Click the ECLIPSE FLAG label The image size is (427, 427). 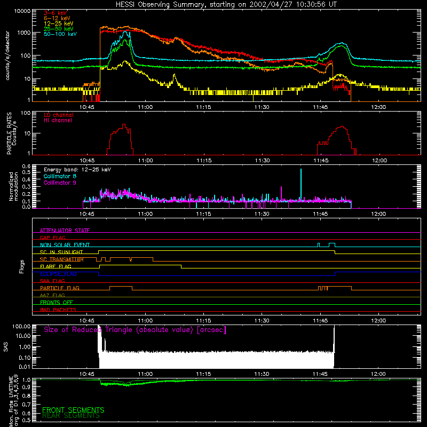[x=58, y=274]
